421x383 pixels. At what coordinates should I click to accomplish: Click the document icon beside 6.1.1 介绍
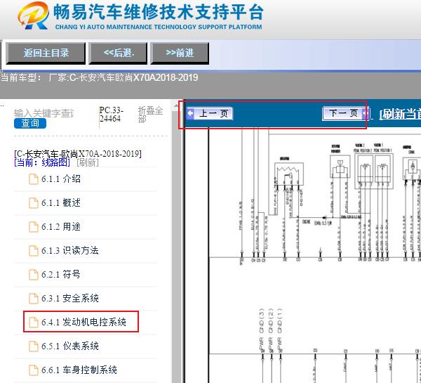click(34, 179)
